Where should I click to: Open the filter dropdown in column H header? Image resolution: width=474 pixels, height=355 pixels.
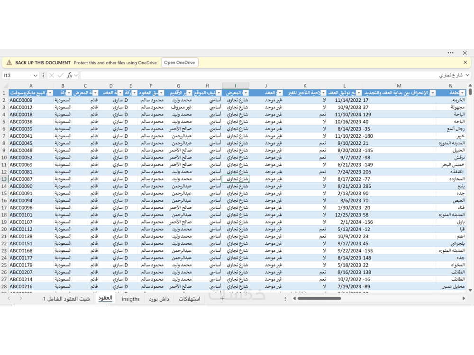[x=219, y=93]
